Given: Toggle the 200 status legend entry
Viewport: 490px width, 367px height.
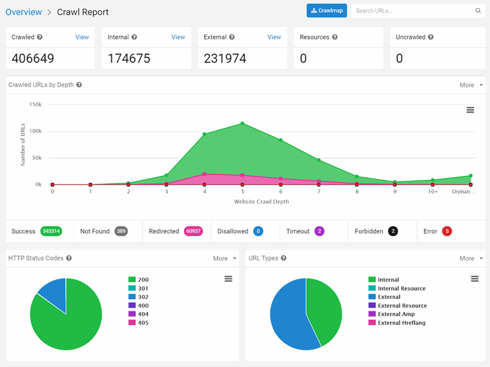Looking at the screenshot, I should point(138,280).
